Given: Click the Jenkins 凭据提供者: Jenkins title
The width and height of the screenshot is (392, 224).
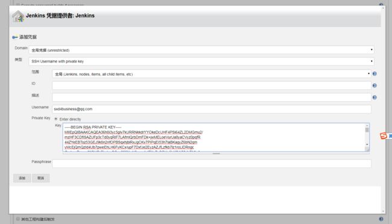Looking at the screenshot, I should 60,16.
